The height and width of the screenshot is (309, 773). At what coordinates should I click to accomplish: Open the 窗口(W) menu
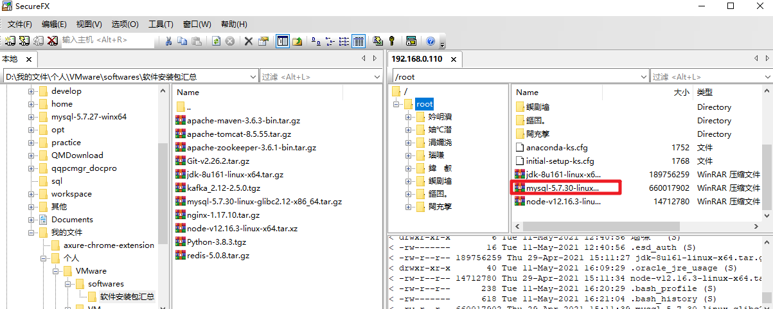coord(197,24)
